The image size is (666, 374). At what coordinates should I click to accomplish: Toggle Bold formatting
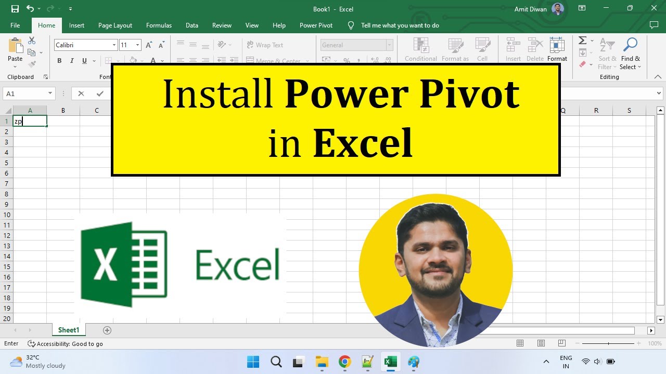point(59,61)
